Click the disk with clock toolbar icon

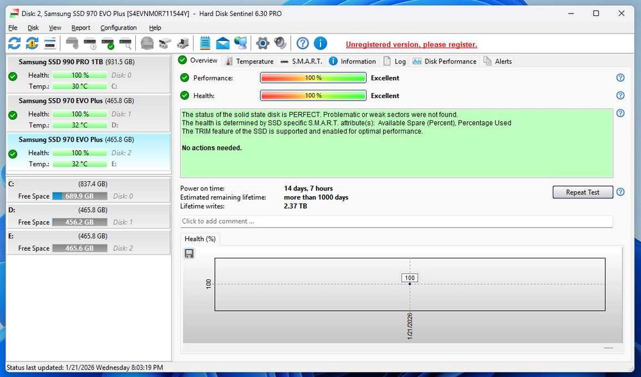90,44
